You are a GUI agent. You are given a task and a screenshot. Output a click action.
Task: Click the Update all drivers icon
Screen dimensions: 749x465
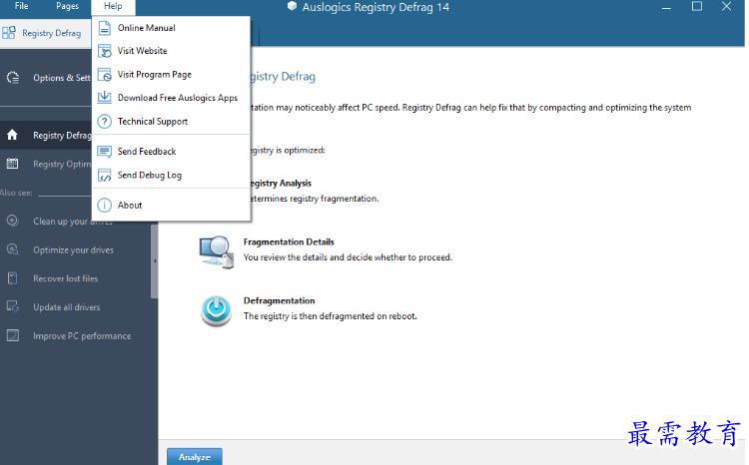coord(12,306)
